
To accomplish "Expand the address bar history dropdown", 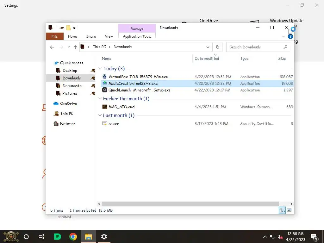I will pyautogui.click(x=208, y=47).
